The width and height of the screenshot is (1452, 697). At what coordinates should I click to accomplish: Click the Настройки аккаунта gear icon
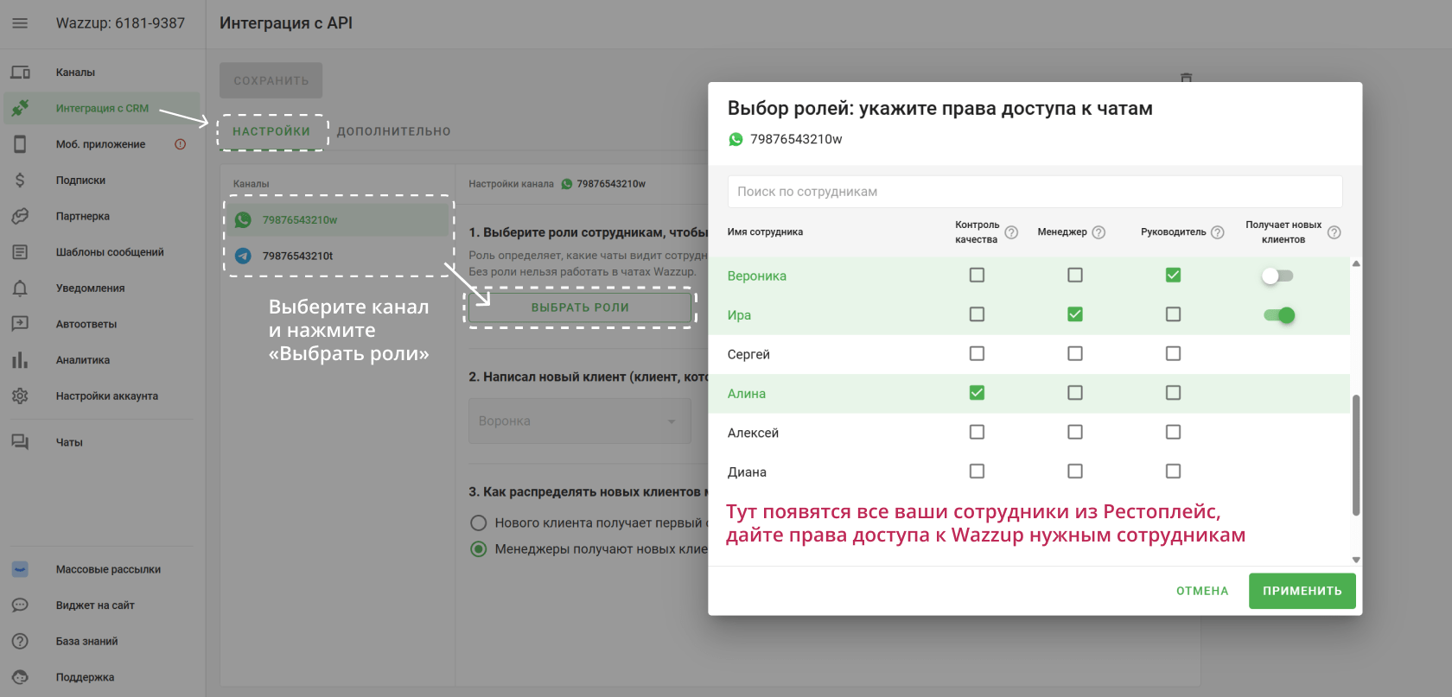tap(20, 396)
